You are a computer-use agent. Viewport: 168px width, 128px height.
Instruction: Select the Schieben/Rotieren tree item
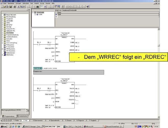(12, 37)
